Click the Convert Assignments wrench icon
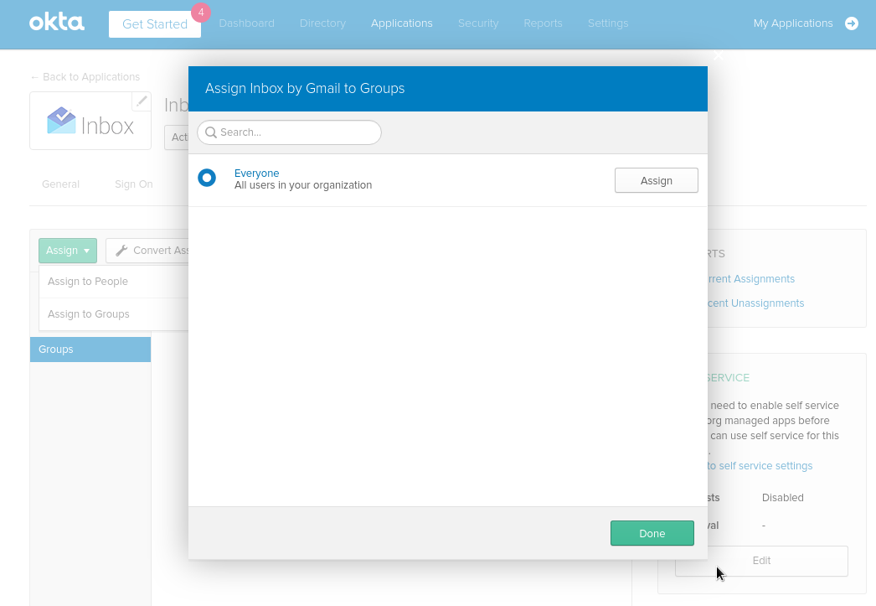 pyautogui.click(x=121, y=251)
